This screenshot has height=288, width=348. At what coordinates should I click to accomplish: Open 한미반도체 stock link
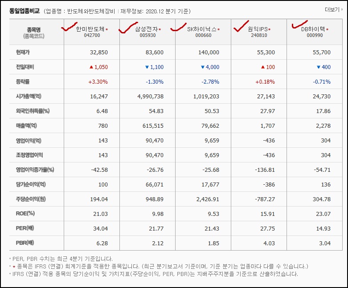(90, 29)
